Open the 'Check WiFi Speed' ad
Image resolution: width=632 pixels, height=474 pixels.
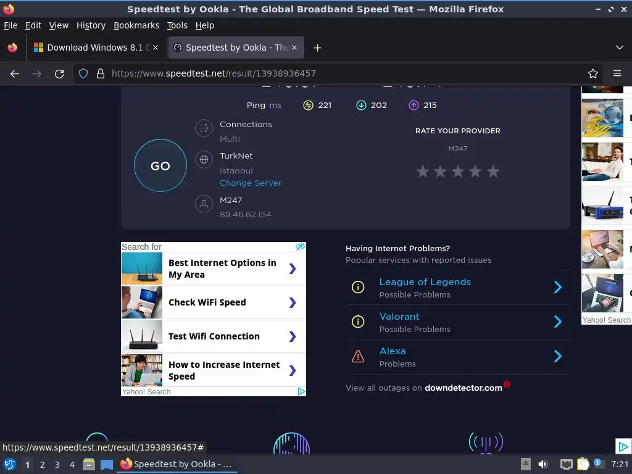[214, 302]
